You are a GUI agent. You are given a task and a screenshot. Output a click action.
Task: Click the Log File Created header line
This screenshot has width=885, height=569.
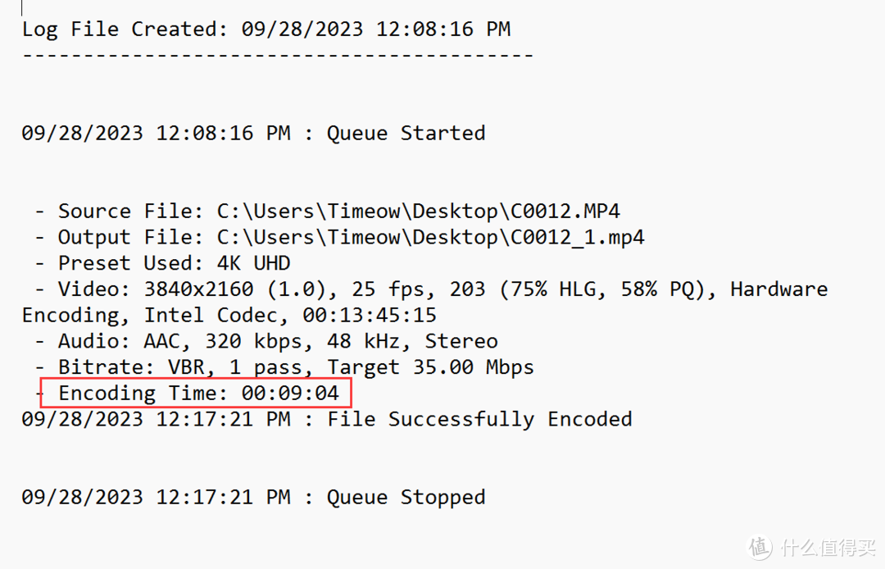point(266,30)
